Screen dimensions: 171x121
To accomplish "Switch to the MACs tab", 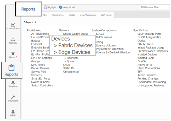I will pos(72,15).
